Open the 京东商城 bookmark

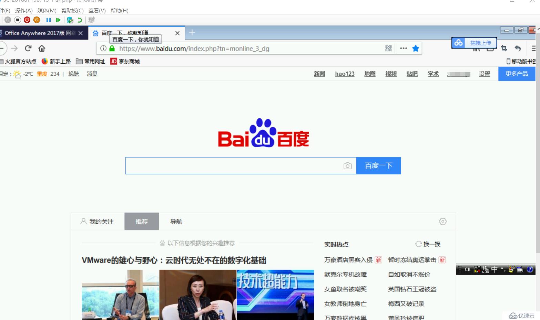pyautogui.click(x=125, y=61)
